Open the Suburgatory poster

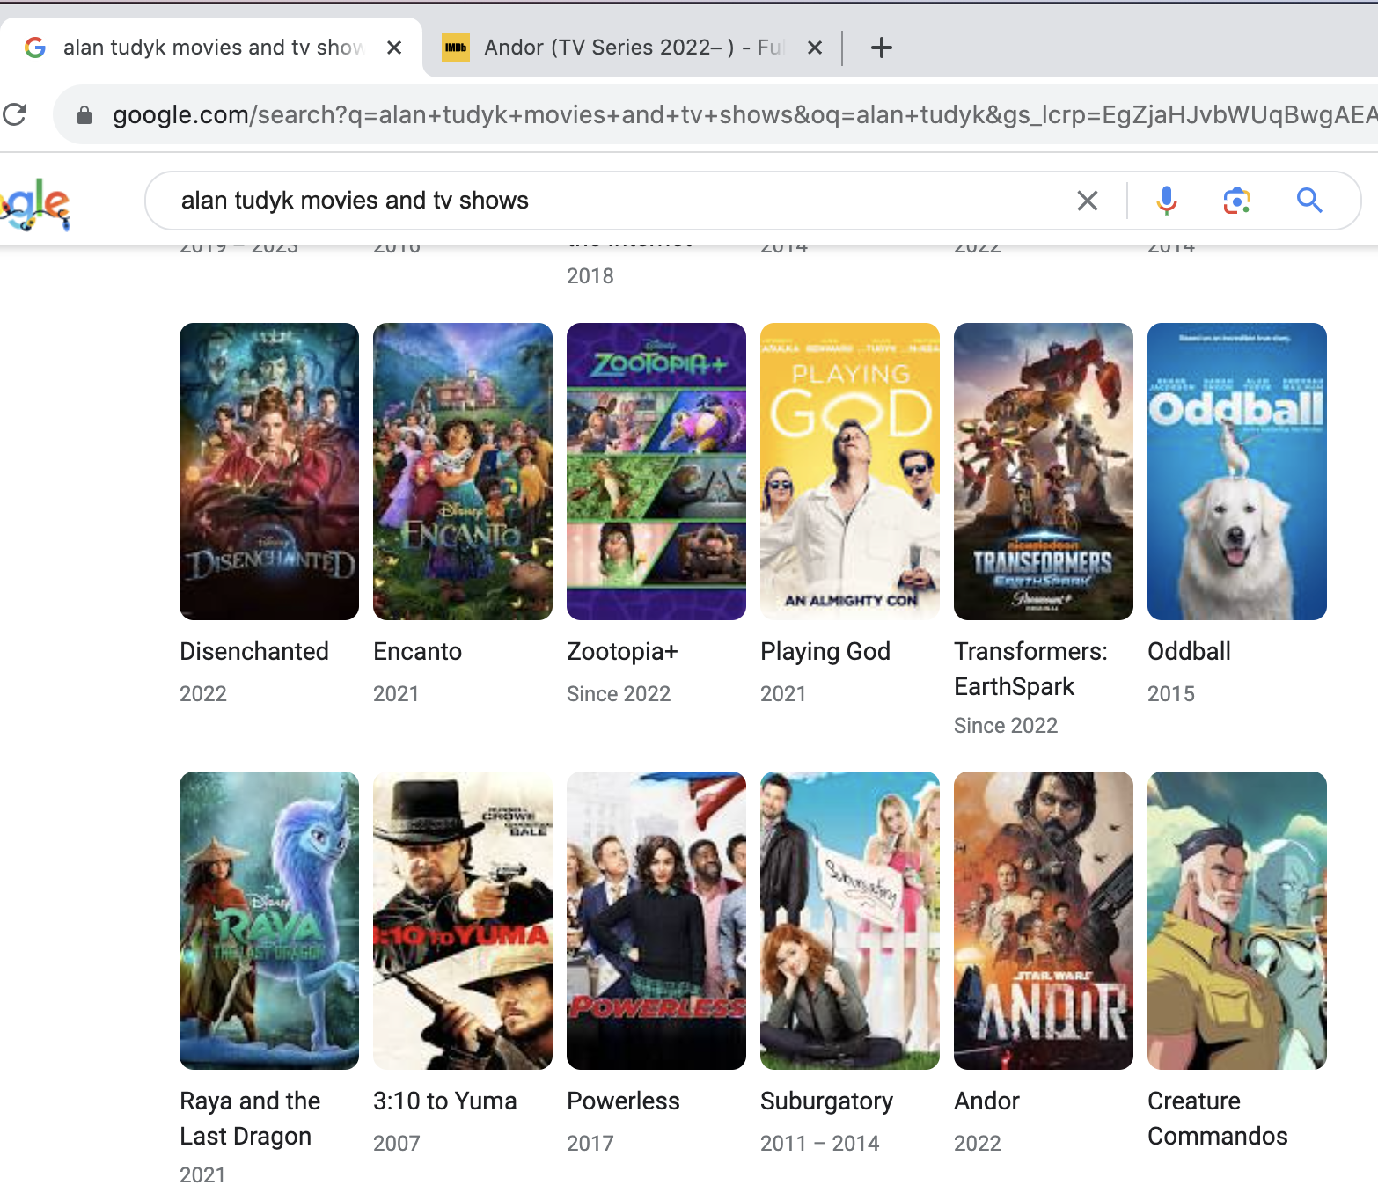tap(850, 920)
